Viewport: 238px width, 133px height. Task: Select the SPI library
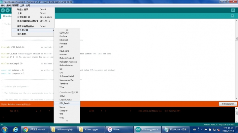(x=67, y=72)
